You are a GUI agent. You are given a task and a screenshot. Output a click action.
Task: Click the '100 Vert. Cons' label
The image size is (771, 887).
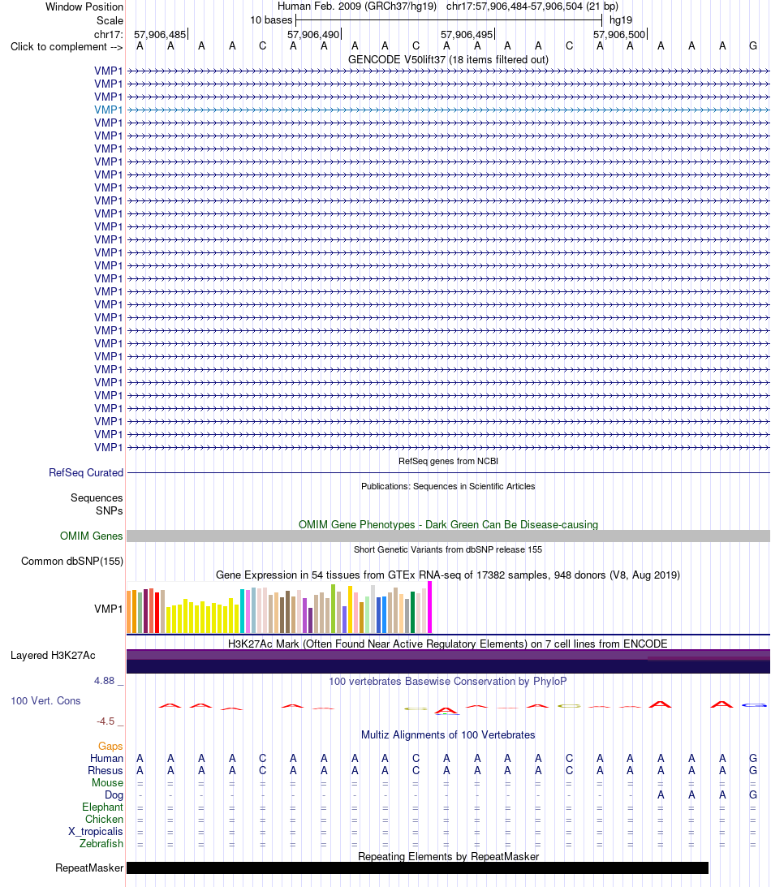point(45,700)
